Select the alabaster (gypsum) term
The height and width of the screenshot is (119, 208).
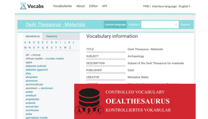(36, 70)
